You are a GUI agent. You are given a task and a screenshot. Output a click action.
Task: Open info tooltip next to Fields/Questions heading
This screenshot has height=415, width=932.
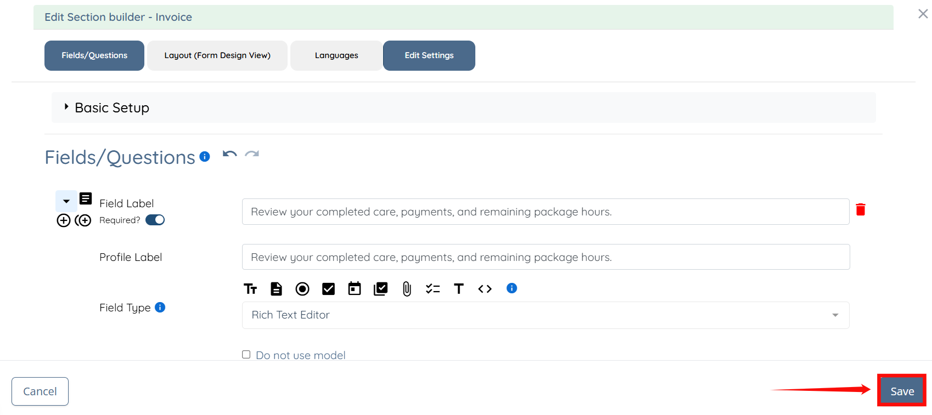pos(205,157)
